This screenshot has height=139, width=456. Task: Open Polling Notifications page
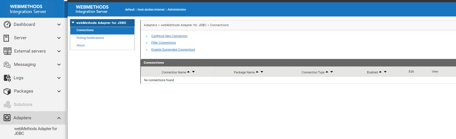(90, 38)
